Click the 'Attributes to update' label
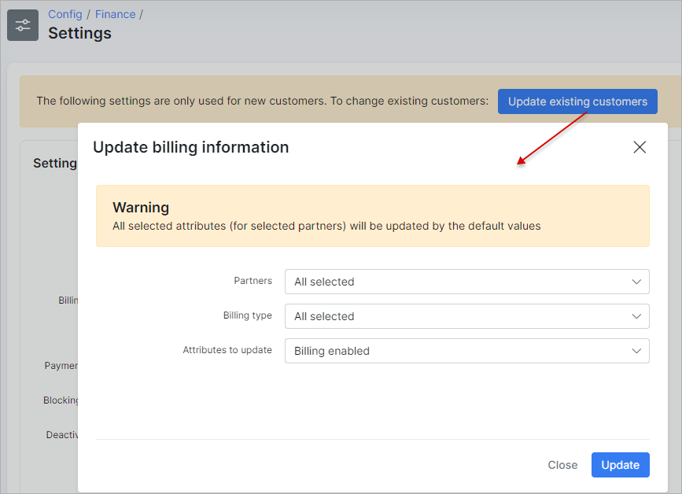682x494 pixels. (x=227, y=350)
